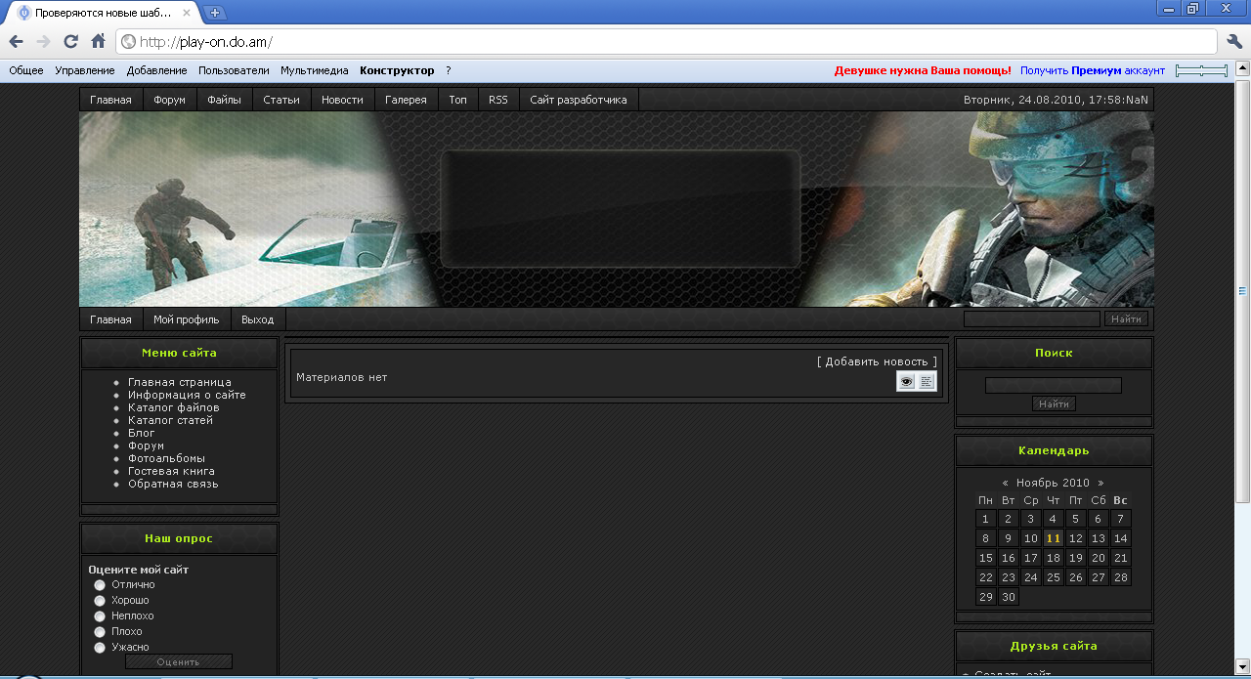Open Галерея in the top navigation bar

[x=406, y=100]
